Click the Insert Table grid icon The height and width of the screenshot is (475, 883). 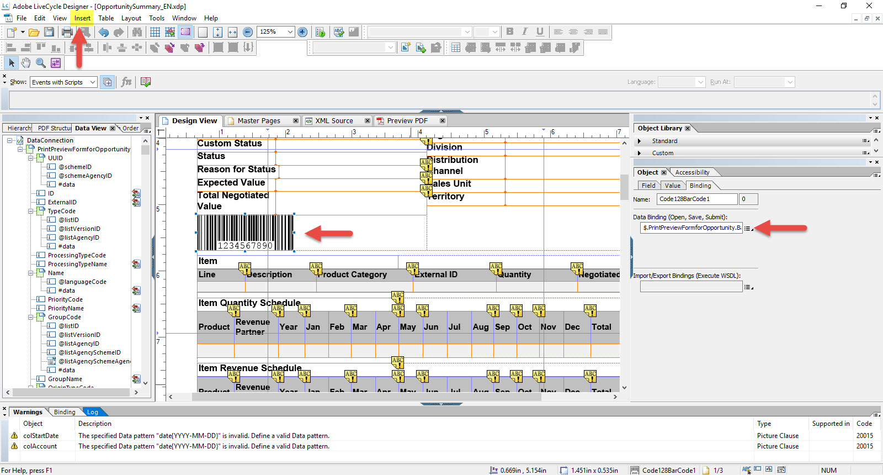[x=456, y=47]
